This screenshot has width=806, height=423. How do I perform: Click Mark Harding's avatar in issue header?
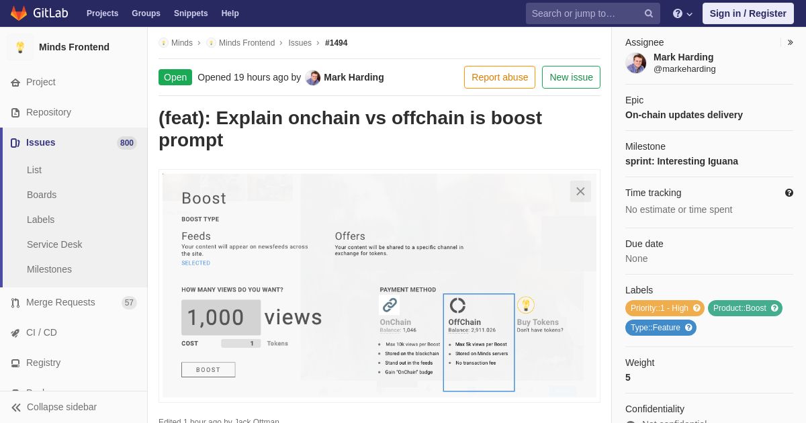(313, 77)
